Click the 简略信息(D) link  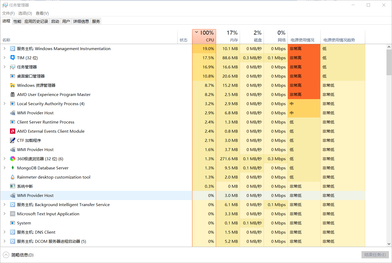tap(22, 255)
